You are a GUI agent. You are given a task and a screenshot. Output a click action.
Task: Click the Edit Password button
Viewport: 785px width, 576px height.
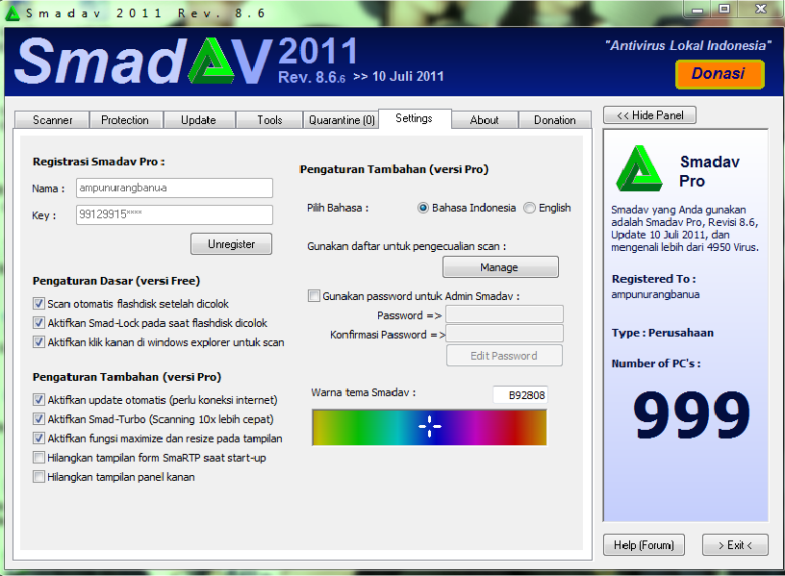(x=504, y=356)
